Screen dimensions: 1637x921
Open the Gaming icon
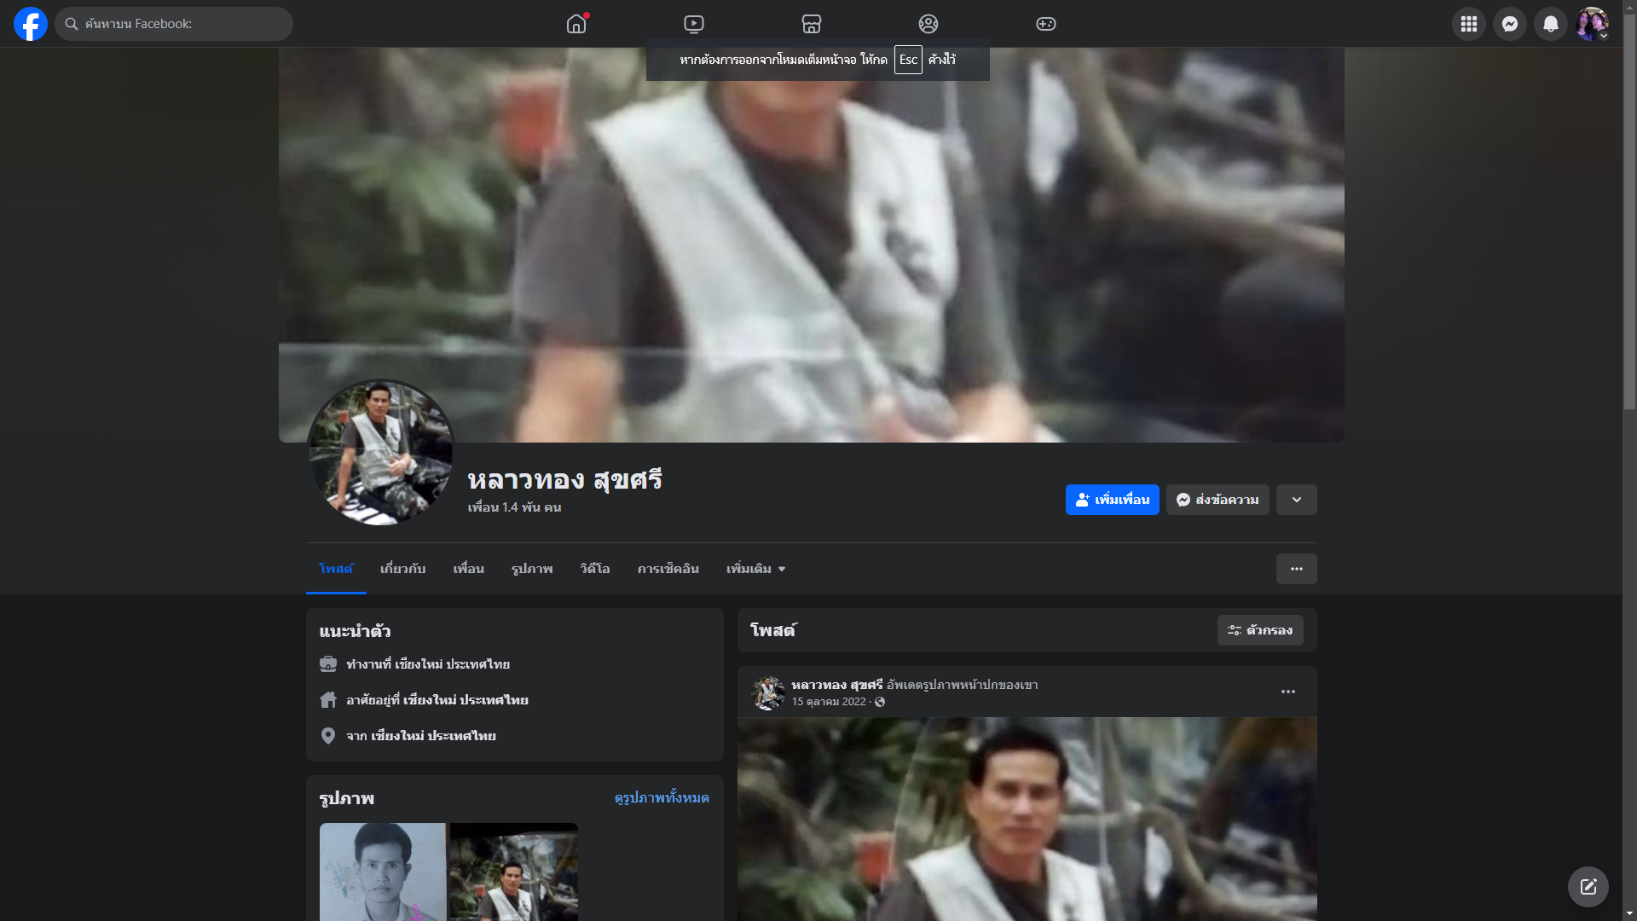(x=1046, y=24)
